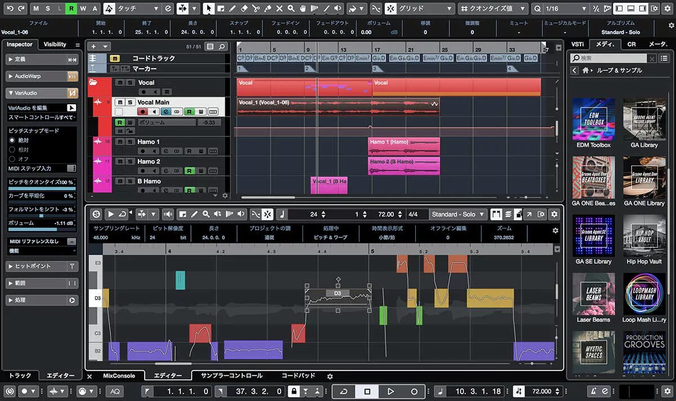Expand the 定義 inspector section
The image size is (676, 401).
[42, 59]
